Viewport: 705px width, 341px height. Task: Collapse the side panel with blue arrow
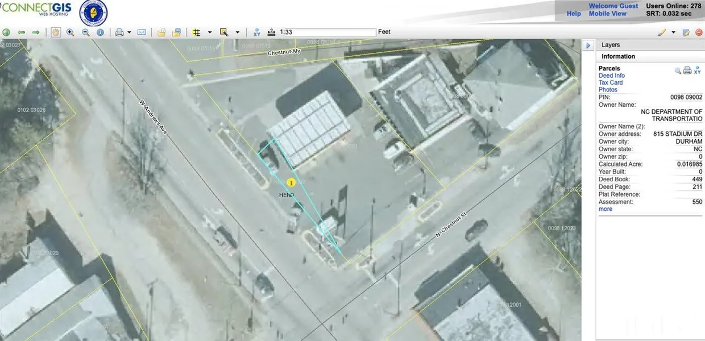[588, 45]
